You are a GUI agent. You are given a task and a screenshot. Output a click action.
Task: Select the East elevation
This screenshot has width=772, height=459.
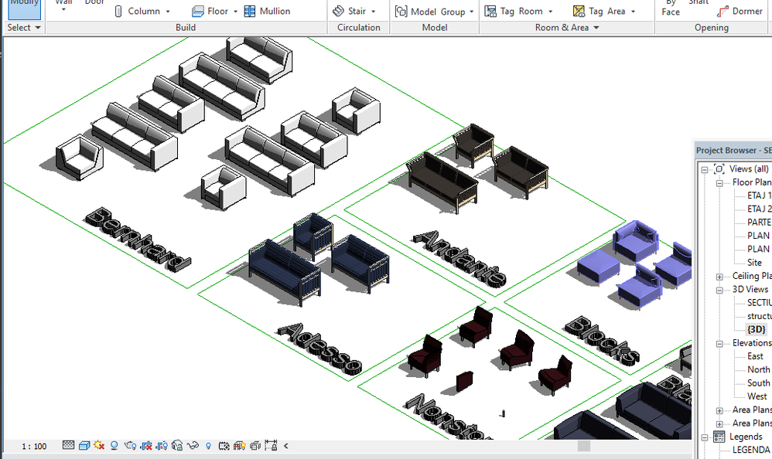pos(755,356)
